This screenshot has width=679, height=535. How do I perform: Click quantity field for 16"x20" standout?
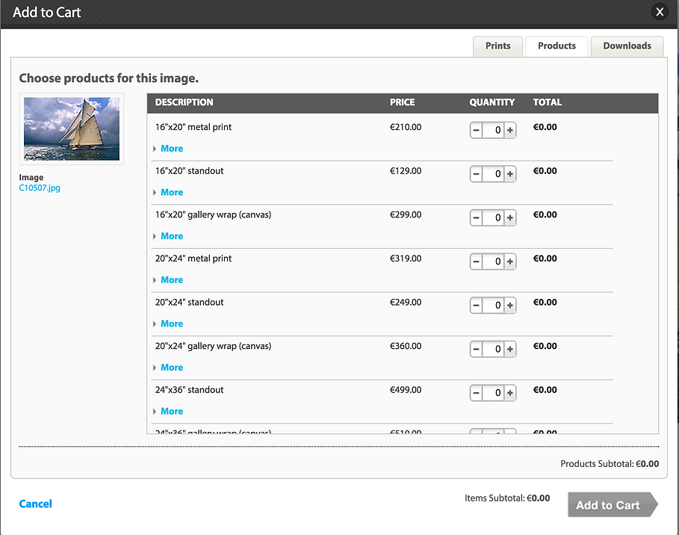pyautogui.click(x=493, y=173)
